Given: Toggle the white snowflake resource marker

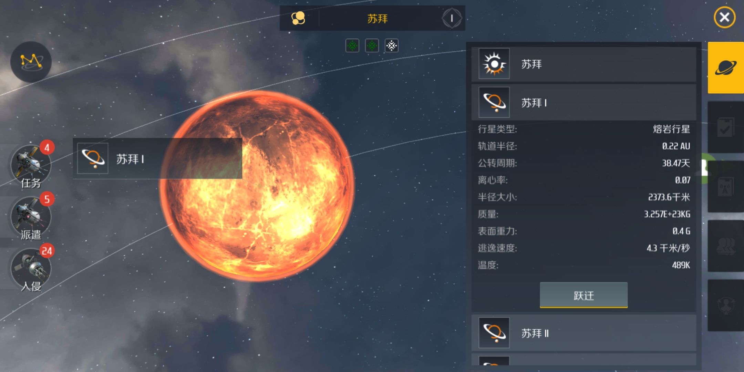Looking at the screenshot, I should tap(392, 45).
